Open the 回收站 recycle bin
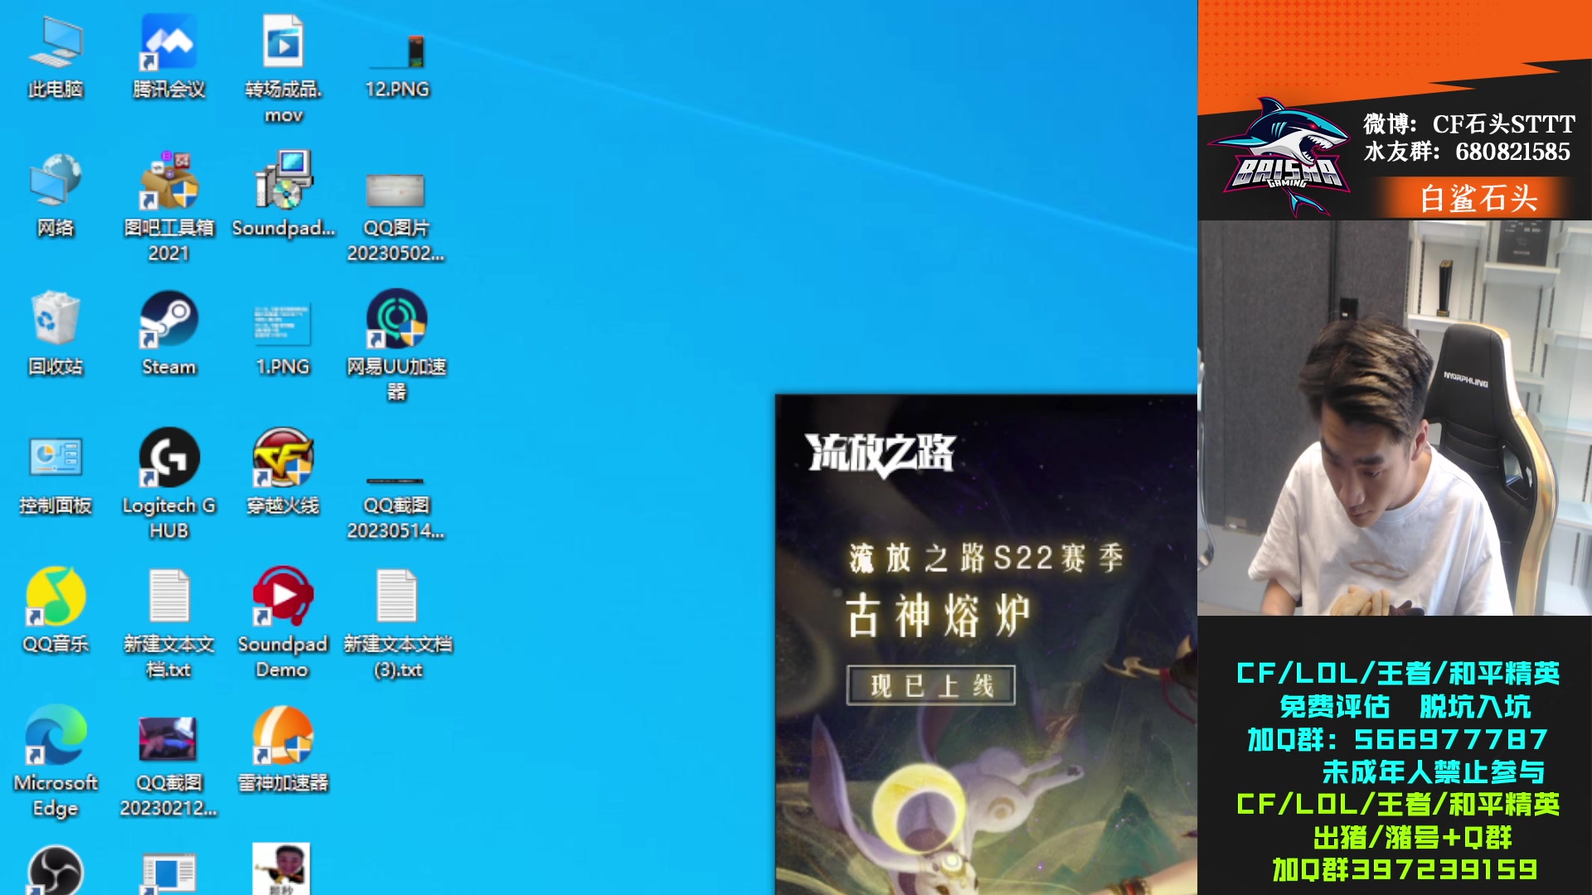This screenshot has height=895, width=1592. (56, 334)
